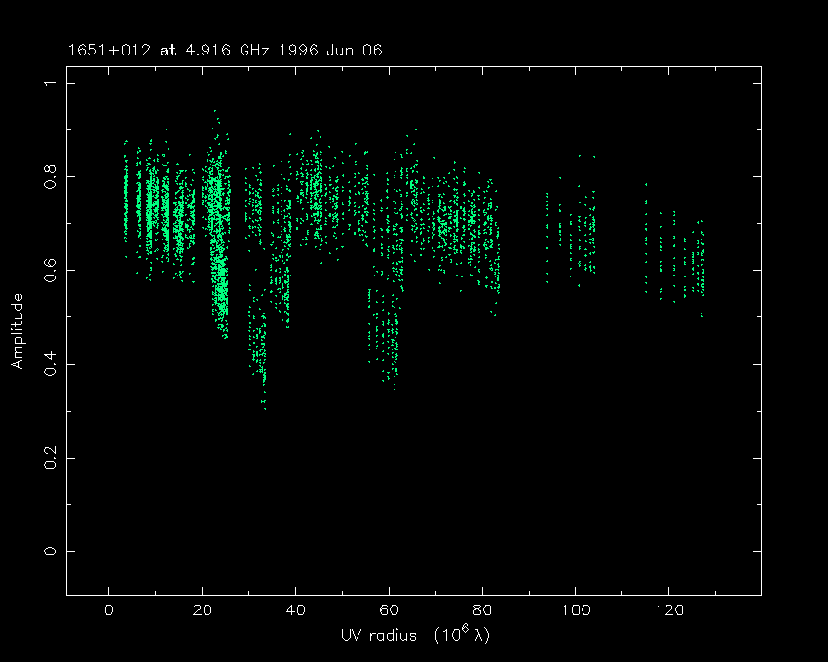Click the x-axis tick label 0
828x662 pixels.
(x=108, y=610)
